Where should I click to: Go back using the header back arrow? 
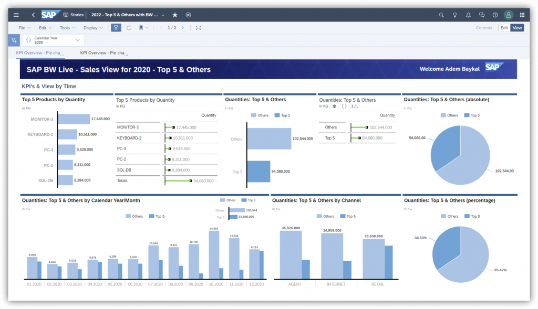point(33,15)
